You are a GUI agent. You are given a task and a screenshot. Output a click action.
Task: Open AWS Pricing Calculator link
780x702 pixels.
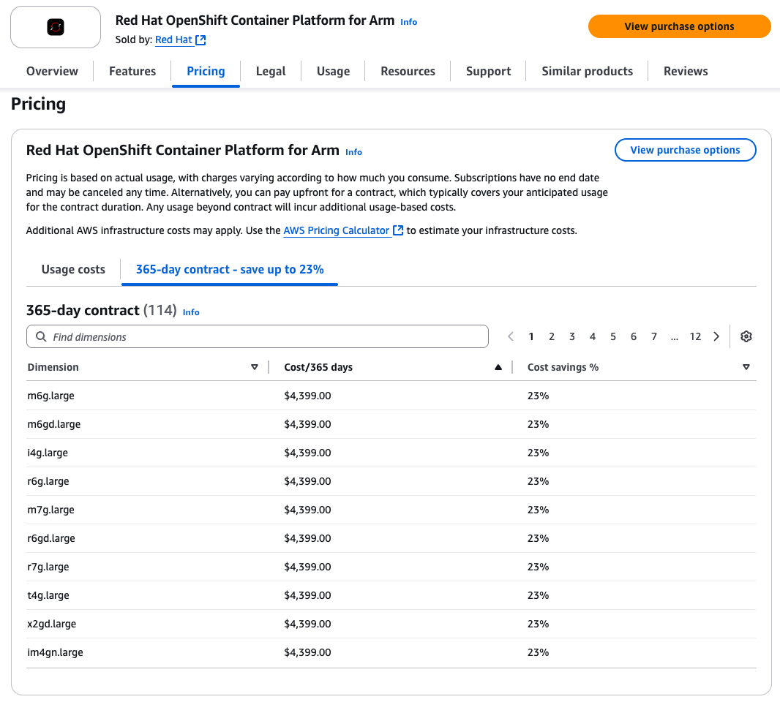[x=337, y=230]
